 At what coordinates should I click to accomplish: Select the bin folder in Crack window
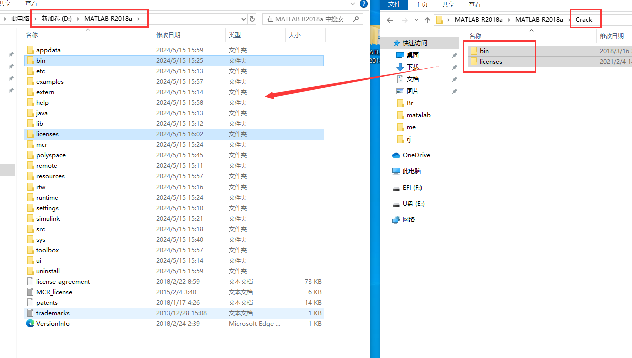550,51
